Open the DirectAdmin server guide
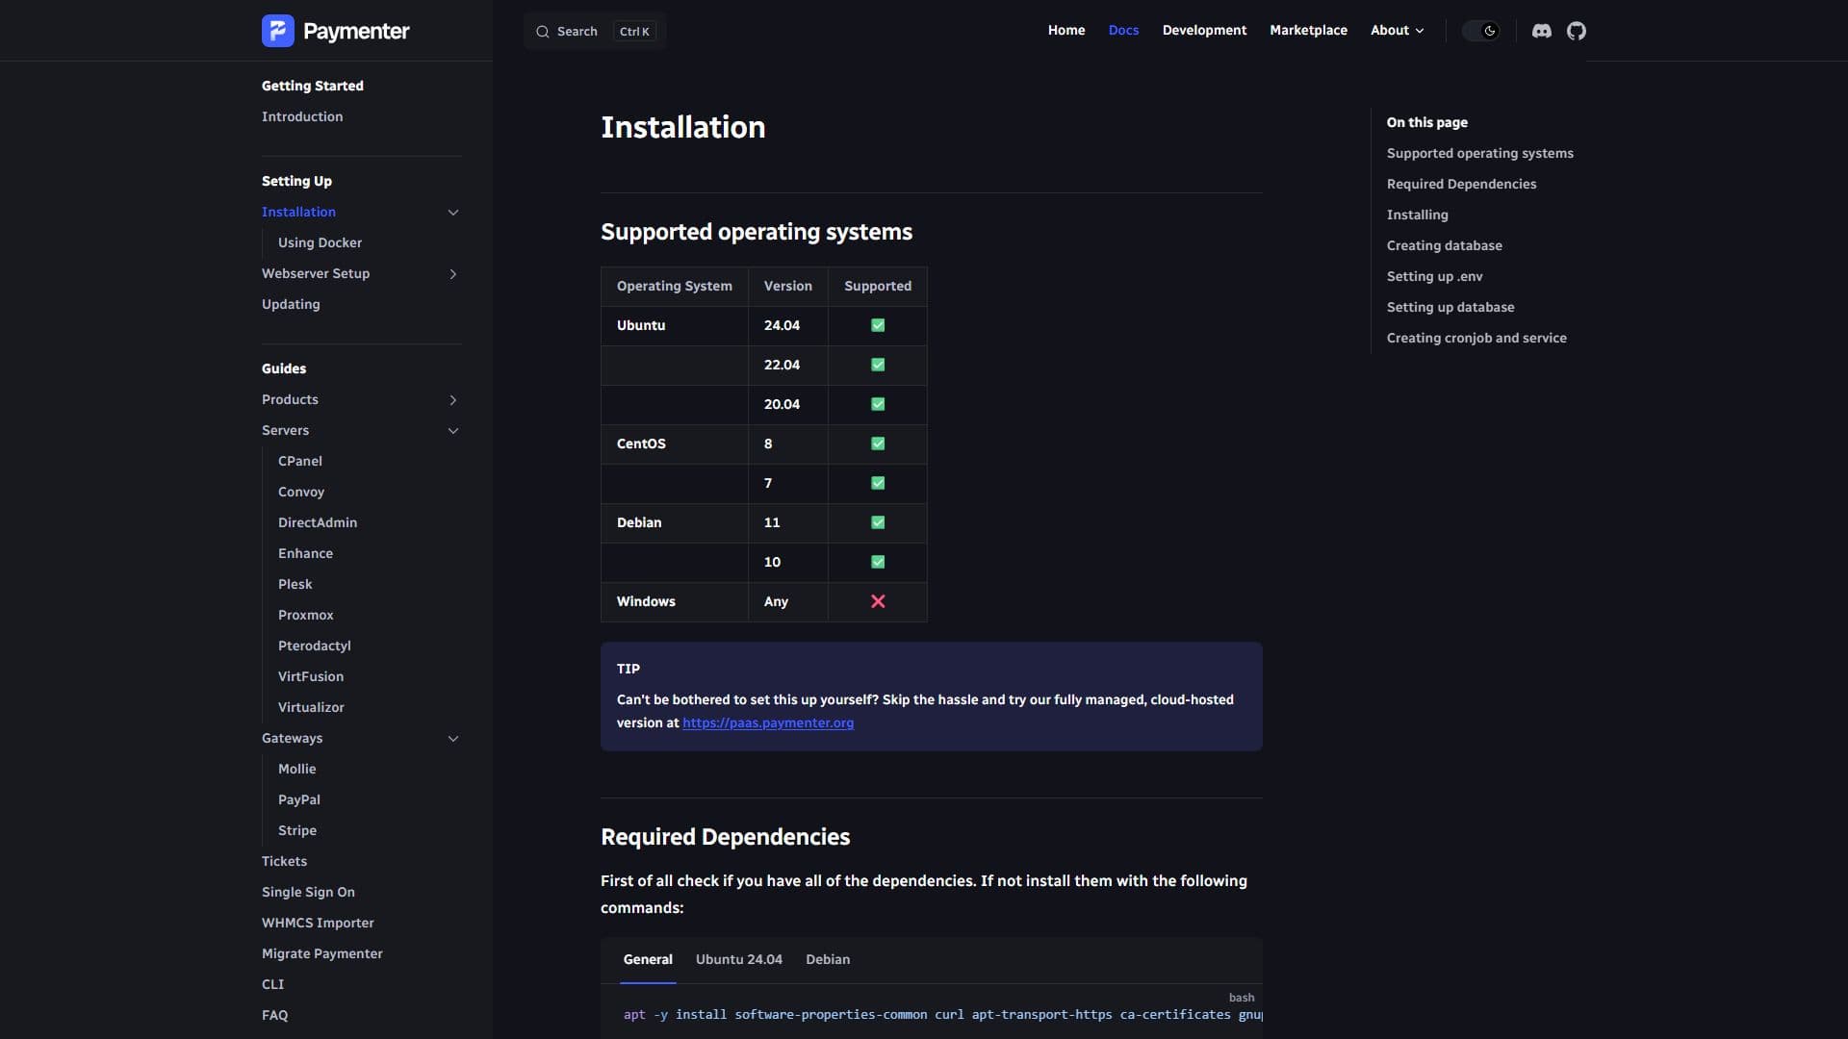This screenshot has width=1848, height=1039. point(318,523)
